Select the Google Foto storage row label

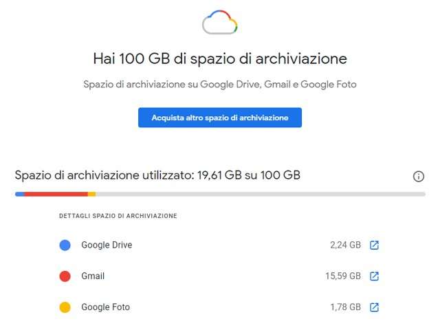coord(105,307)
